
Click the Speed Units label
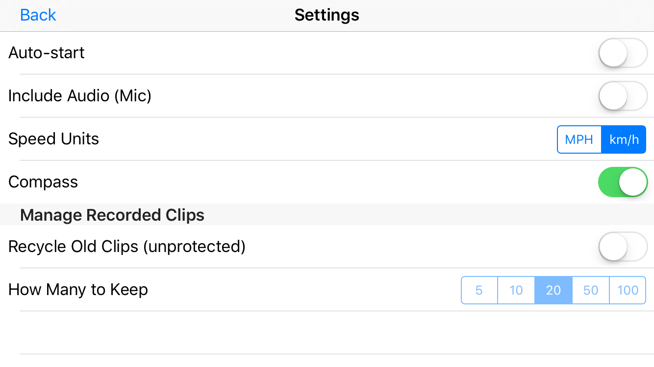tap(54, 139)
